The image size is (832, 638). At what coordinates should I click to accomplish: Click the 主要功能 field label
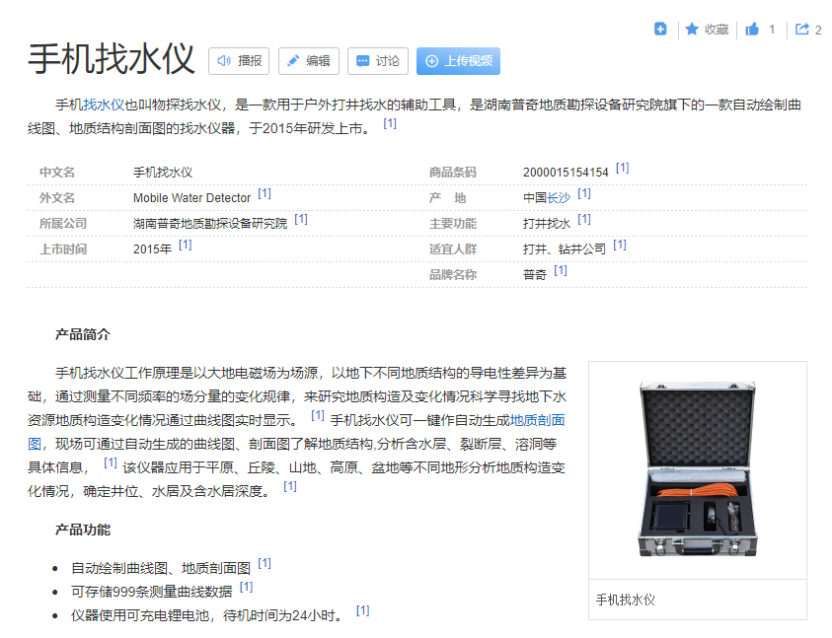[x=453, y=223]
